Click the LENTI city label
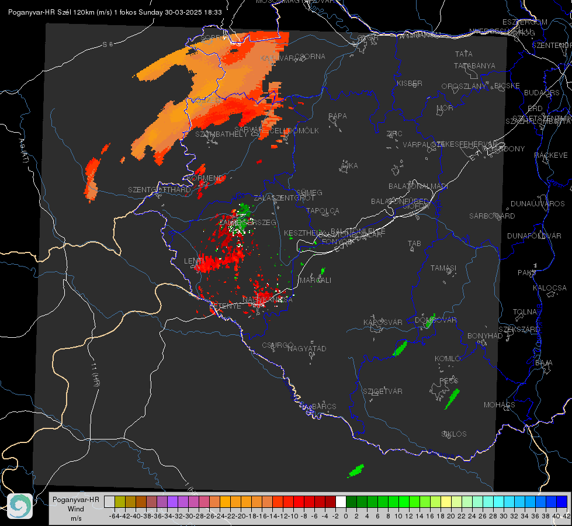 [194, 261]
